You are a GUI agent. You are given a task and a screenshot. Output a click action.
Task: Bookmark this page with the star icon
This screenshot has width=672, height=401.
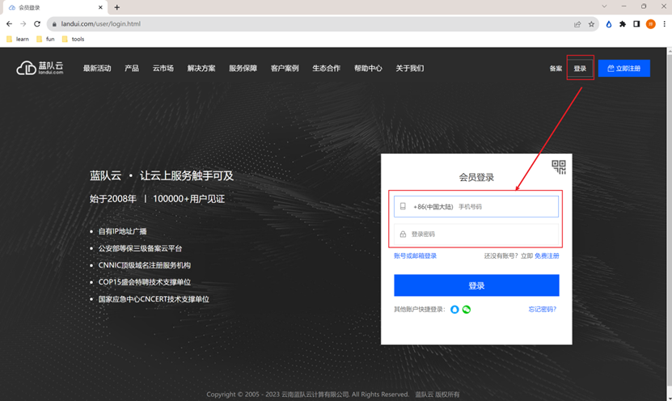(x=591, y=24)
